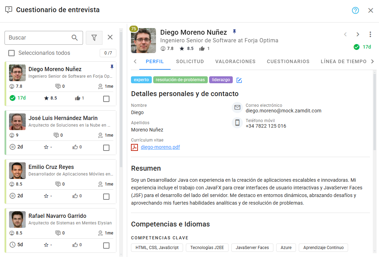Viewport: 379px width, 257px height.
Task: Click the search magnifier icon
Action: 75,38
